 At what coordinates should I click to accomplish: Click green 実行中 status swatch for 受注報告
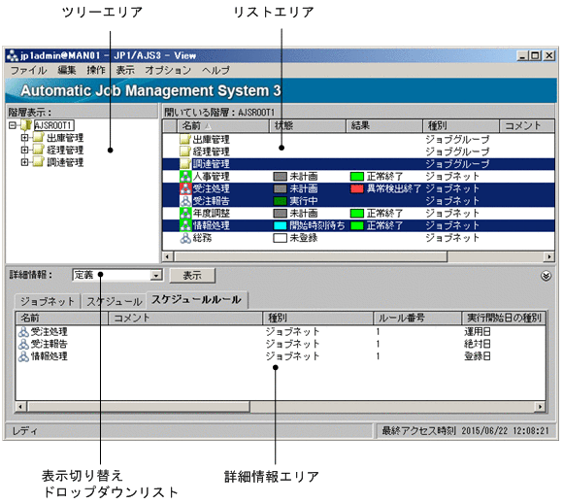281,201
